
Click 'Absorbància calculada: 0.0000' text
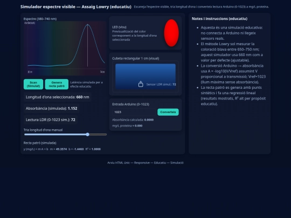point(133,119)
